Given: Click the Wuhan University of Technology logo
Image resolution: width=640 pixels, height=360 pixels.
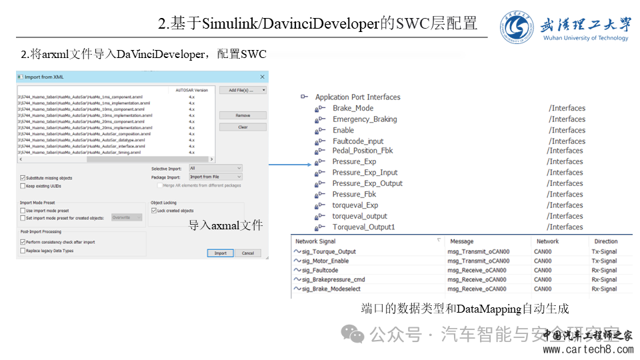Looking at the screenshot, I should 517,27.
